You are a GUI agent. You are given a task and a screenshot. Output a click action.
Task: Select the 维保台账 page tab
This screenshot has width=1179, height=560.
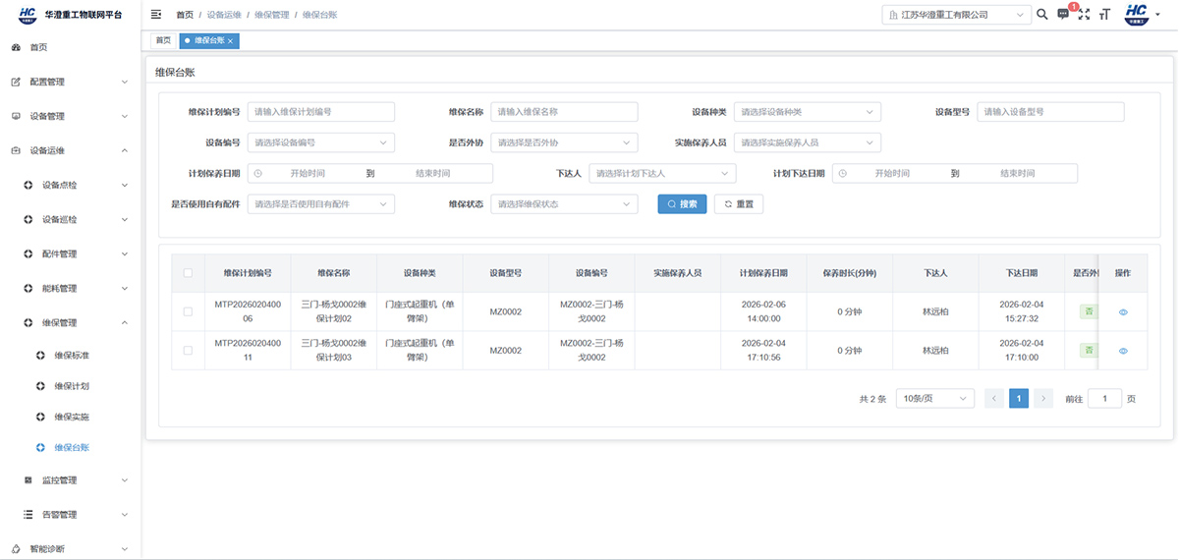click(x=208, y=40)
